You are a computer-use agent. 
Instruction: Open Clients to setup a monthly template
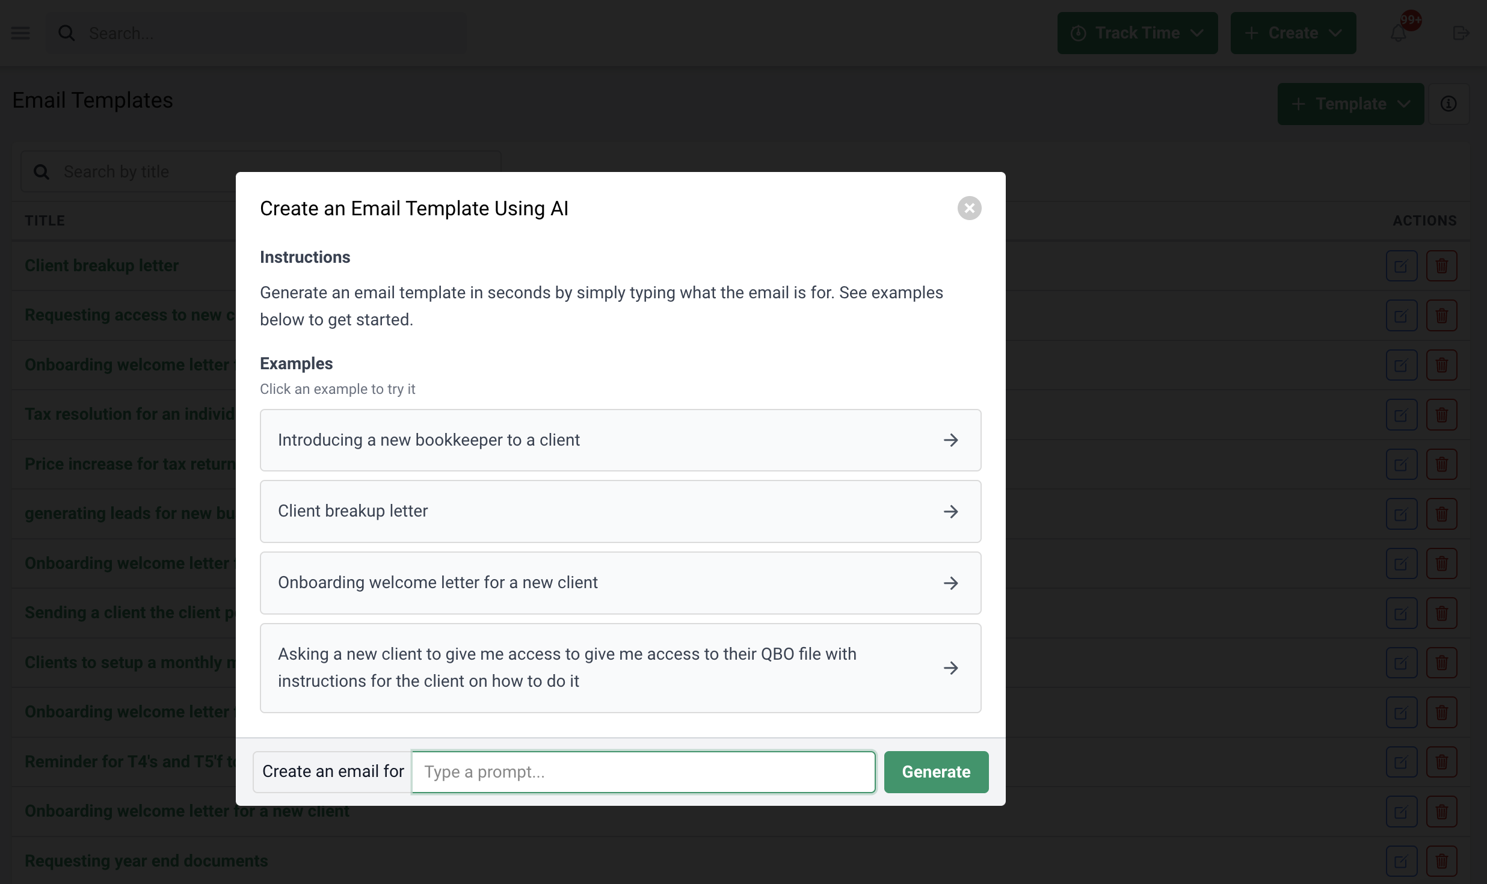(x=130, y=663)
